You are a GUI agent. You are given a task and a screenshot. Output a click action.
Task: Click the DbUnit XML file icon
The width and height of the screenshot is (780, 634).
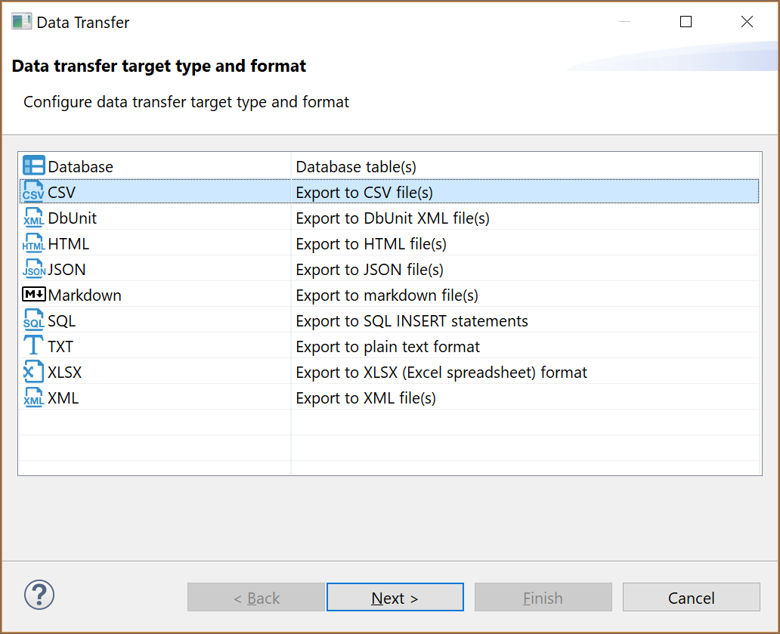pyautogui.click(x=34, y=218)
